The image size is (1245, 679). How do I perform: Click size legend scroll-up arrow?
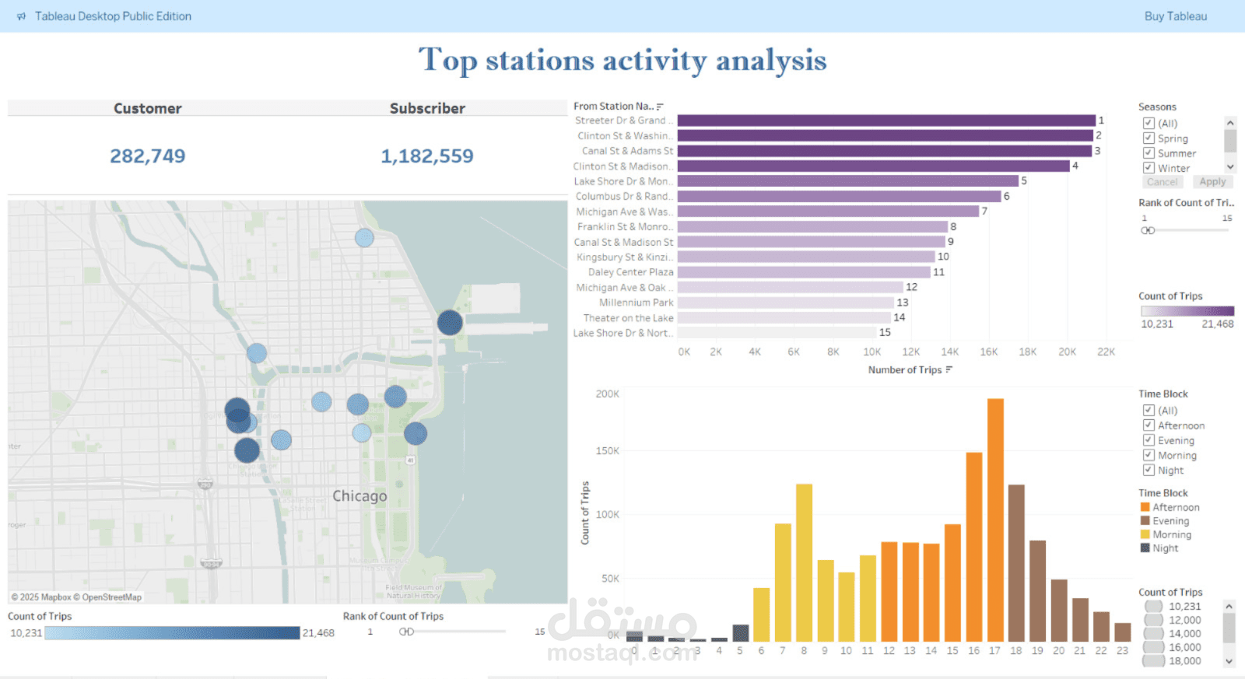1229,606
